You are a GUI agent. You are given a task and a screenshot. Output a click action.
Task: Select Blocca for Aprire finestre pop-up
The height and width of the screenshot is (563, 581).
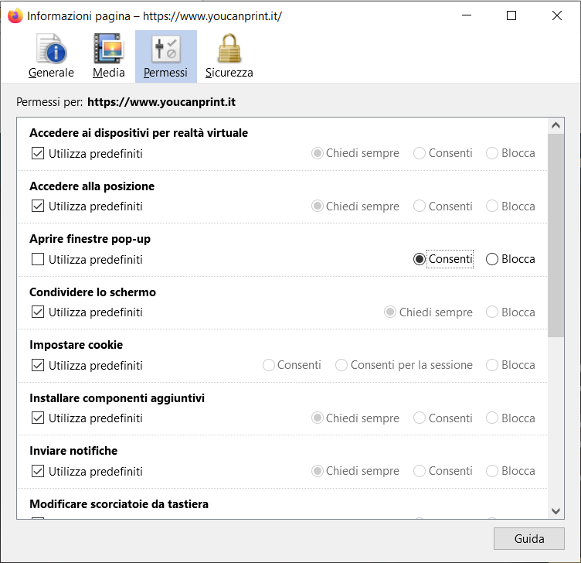(x=492, y=260)
